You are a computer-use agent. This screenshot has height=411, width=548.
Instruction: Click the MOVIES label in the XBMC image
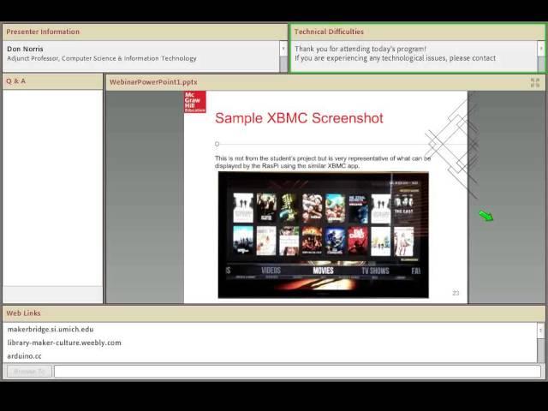324,271
